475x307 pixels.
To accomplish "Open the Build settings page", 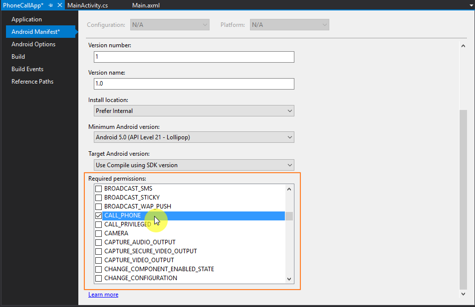I will 18,57.
